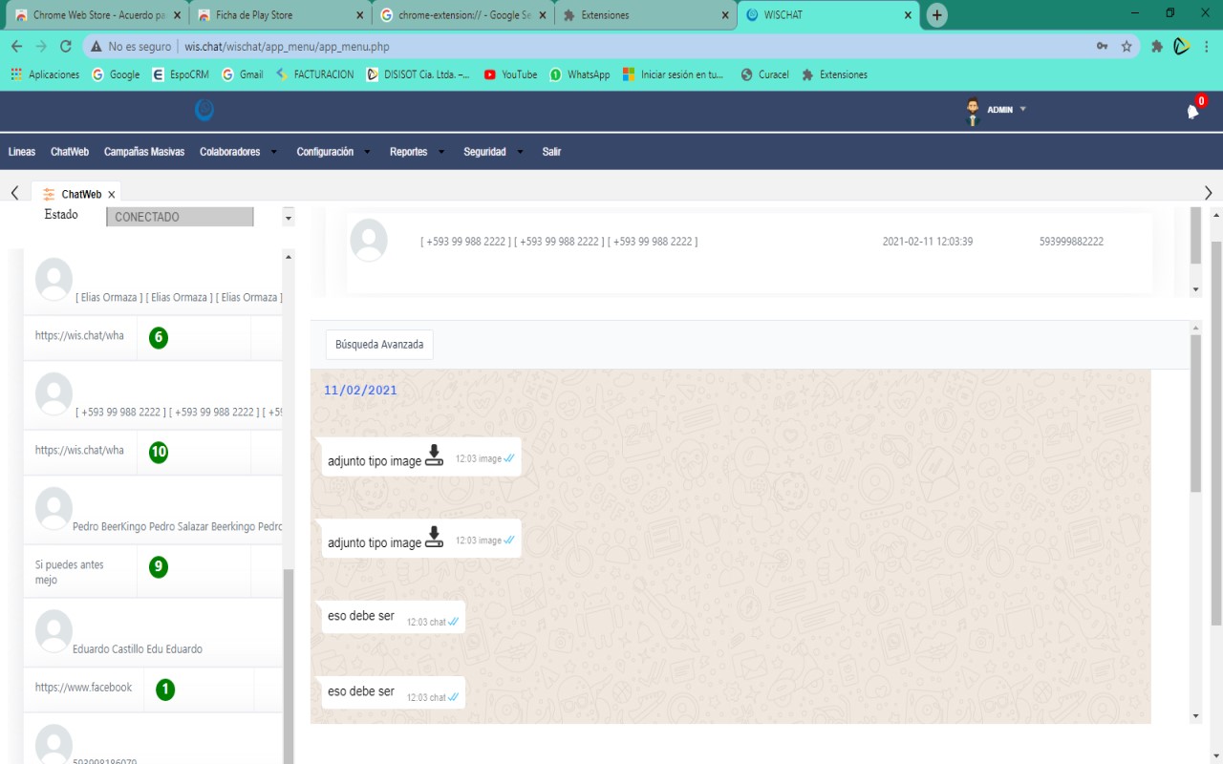Click the bookmark star in the address bar
Screen dimensions: 1223x764
pyautogui.click(x=1127, y=45)
